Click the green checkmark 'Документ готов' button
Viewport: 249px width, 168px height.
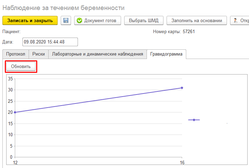[98, 20]
